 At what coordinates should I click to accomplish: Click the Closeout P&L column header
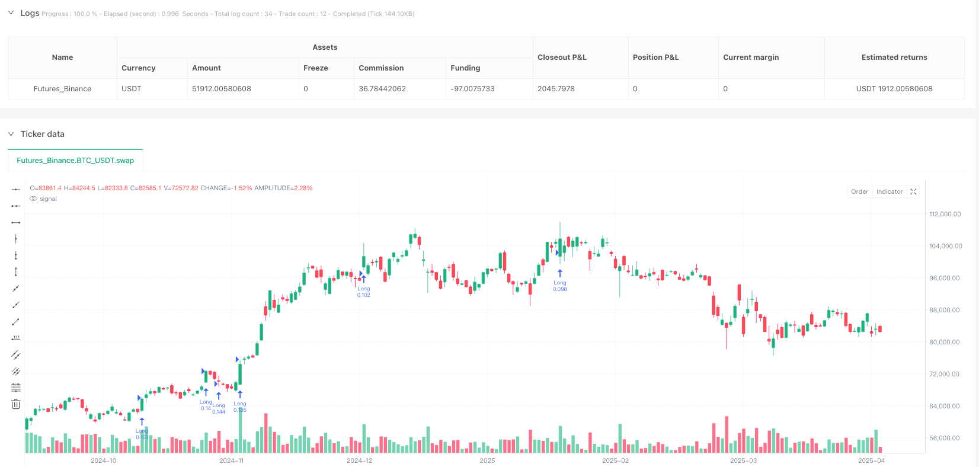coord(562,57)
